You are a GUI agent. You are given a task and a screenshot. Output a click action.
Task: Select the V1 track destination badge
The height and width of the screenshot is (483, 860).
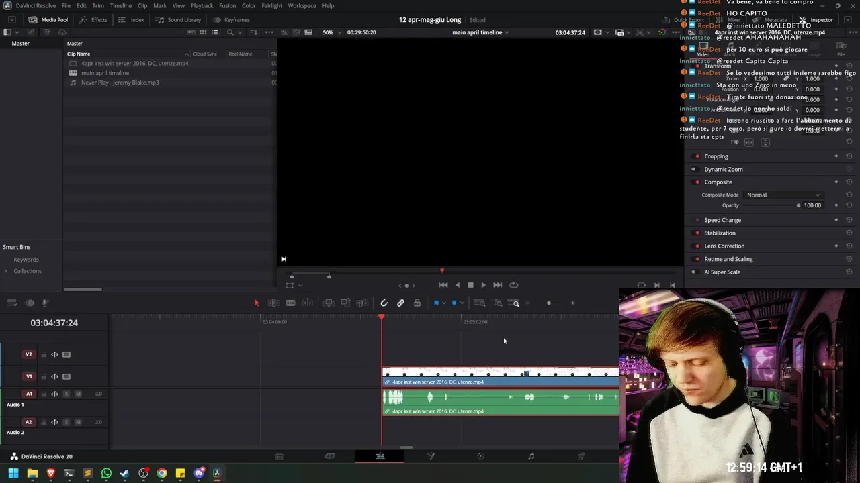coord(29,376)
